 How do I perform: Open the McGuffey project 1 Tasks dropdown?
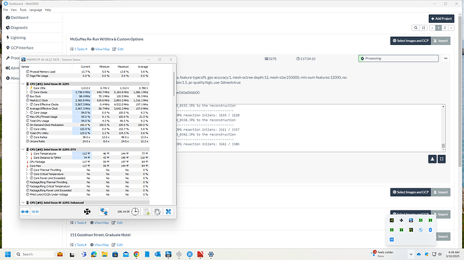tap(79, 49)
